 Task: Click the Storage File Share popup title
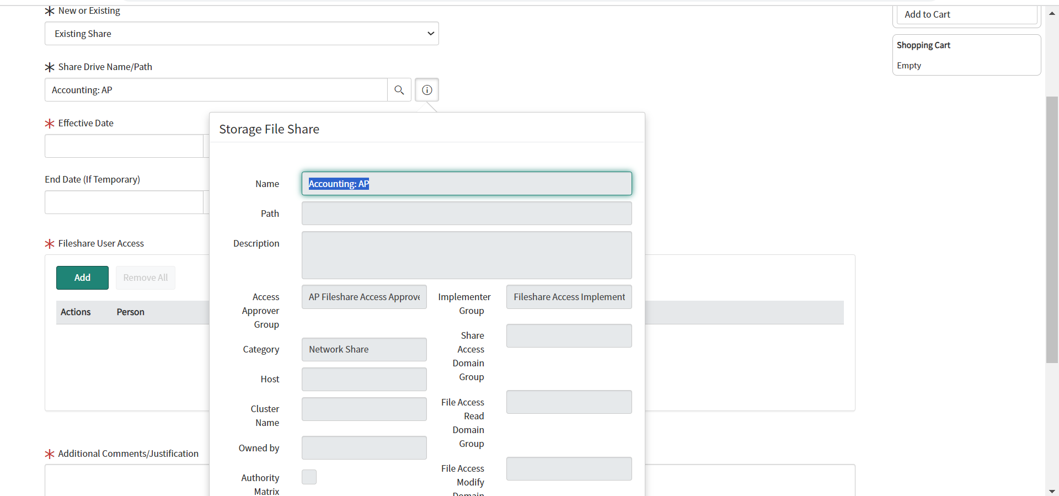[x=269, y=129]
